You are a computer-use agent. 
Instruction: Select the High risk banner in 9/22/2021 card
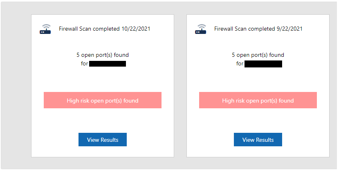[x=258, y=100]
